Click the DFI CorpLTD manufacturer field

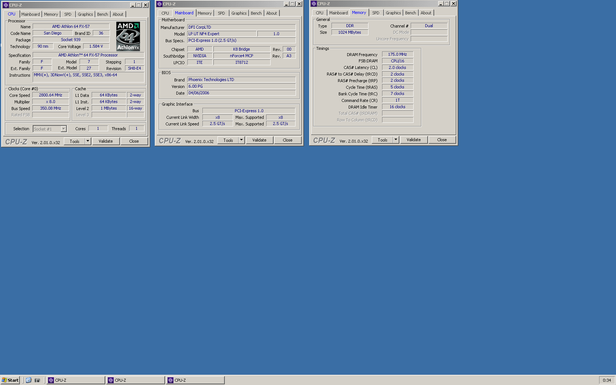click(x=241, y=27)
